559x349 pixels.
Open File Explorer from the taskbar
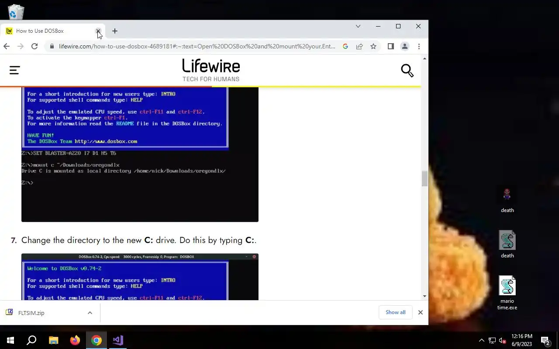(53, 340)
